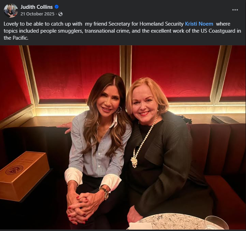Open Judith Collins profile picture

[11, 11]
